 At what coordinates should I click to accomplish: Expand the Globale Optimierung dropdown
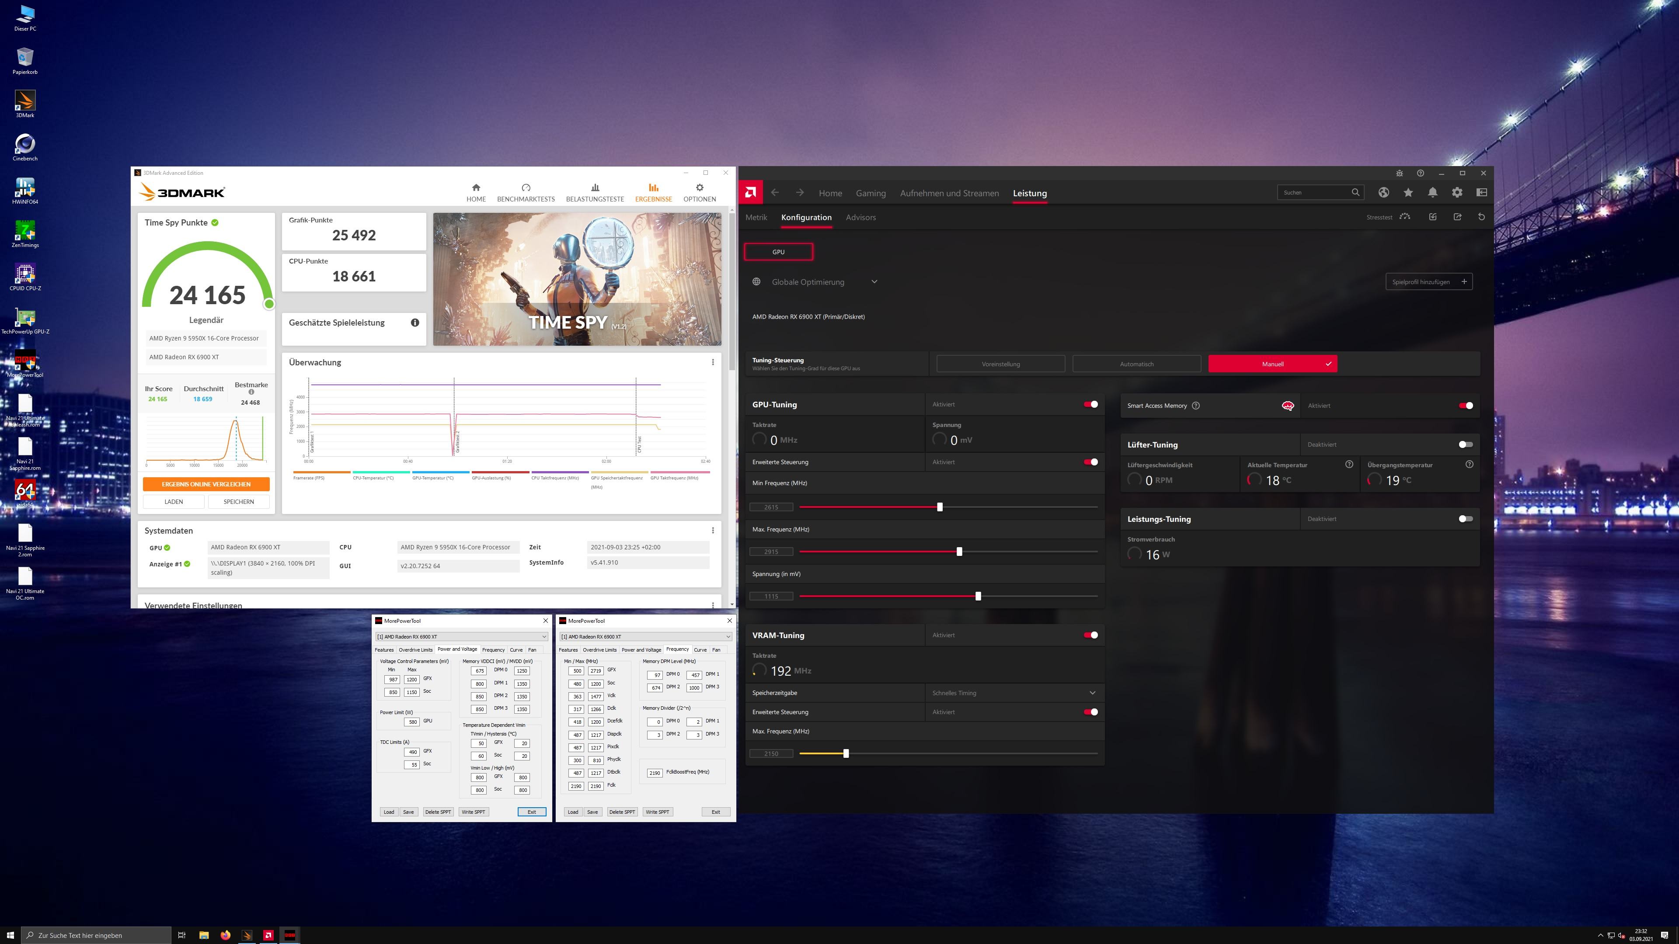(x=874, y=282)
